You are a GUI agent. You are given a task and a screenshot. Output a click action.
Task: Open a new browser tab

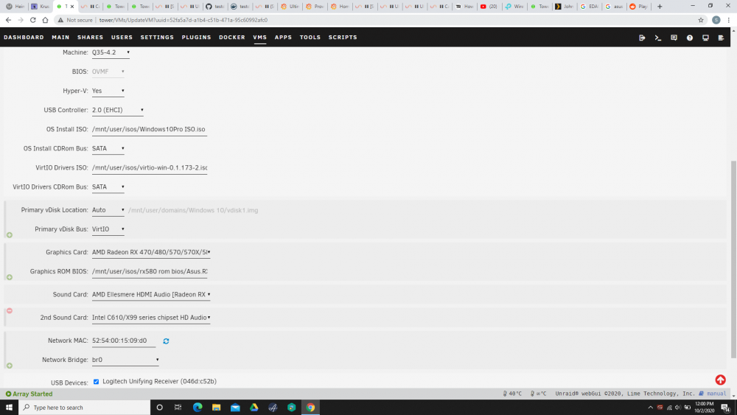pos(660,7)
